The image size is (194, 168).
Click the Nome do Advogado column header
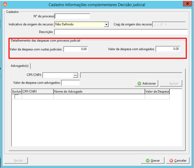point(99,91)
